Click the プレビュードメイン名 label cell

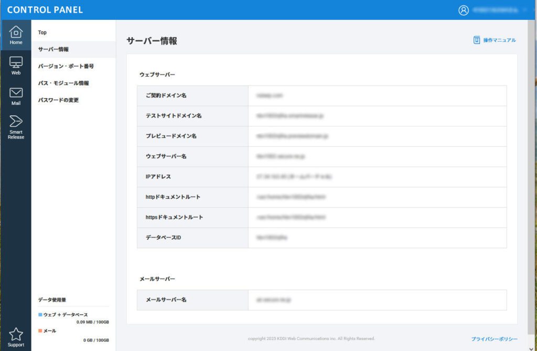(192, 136)
